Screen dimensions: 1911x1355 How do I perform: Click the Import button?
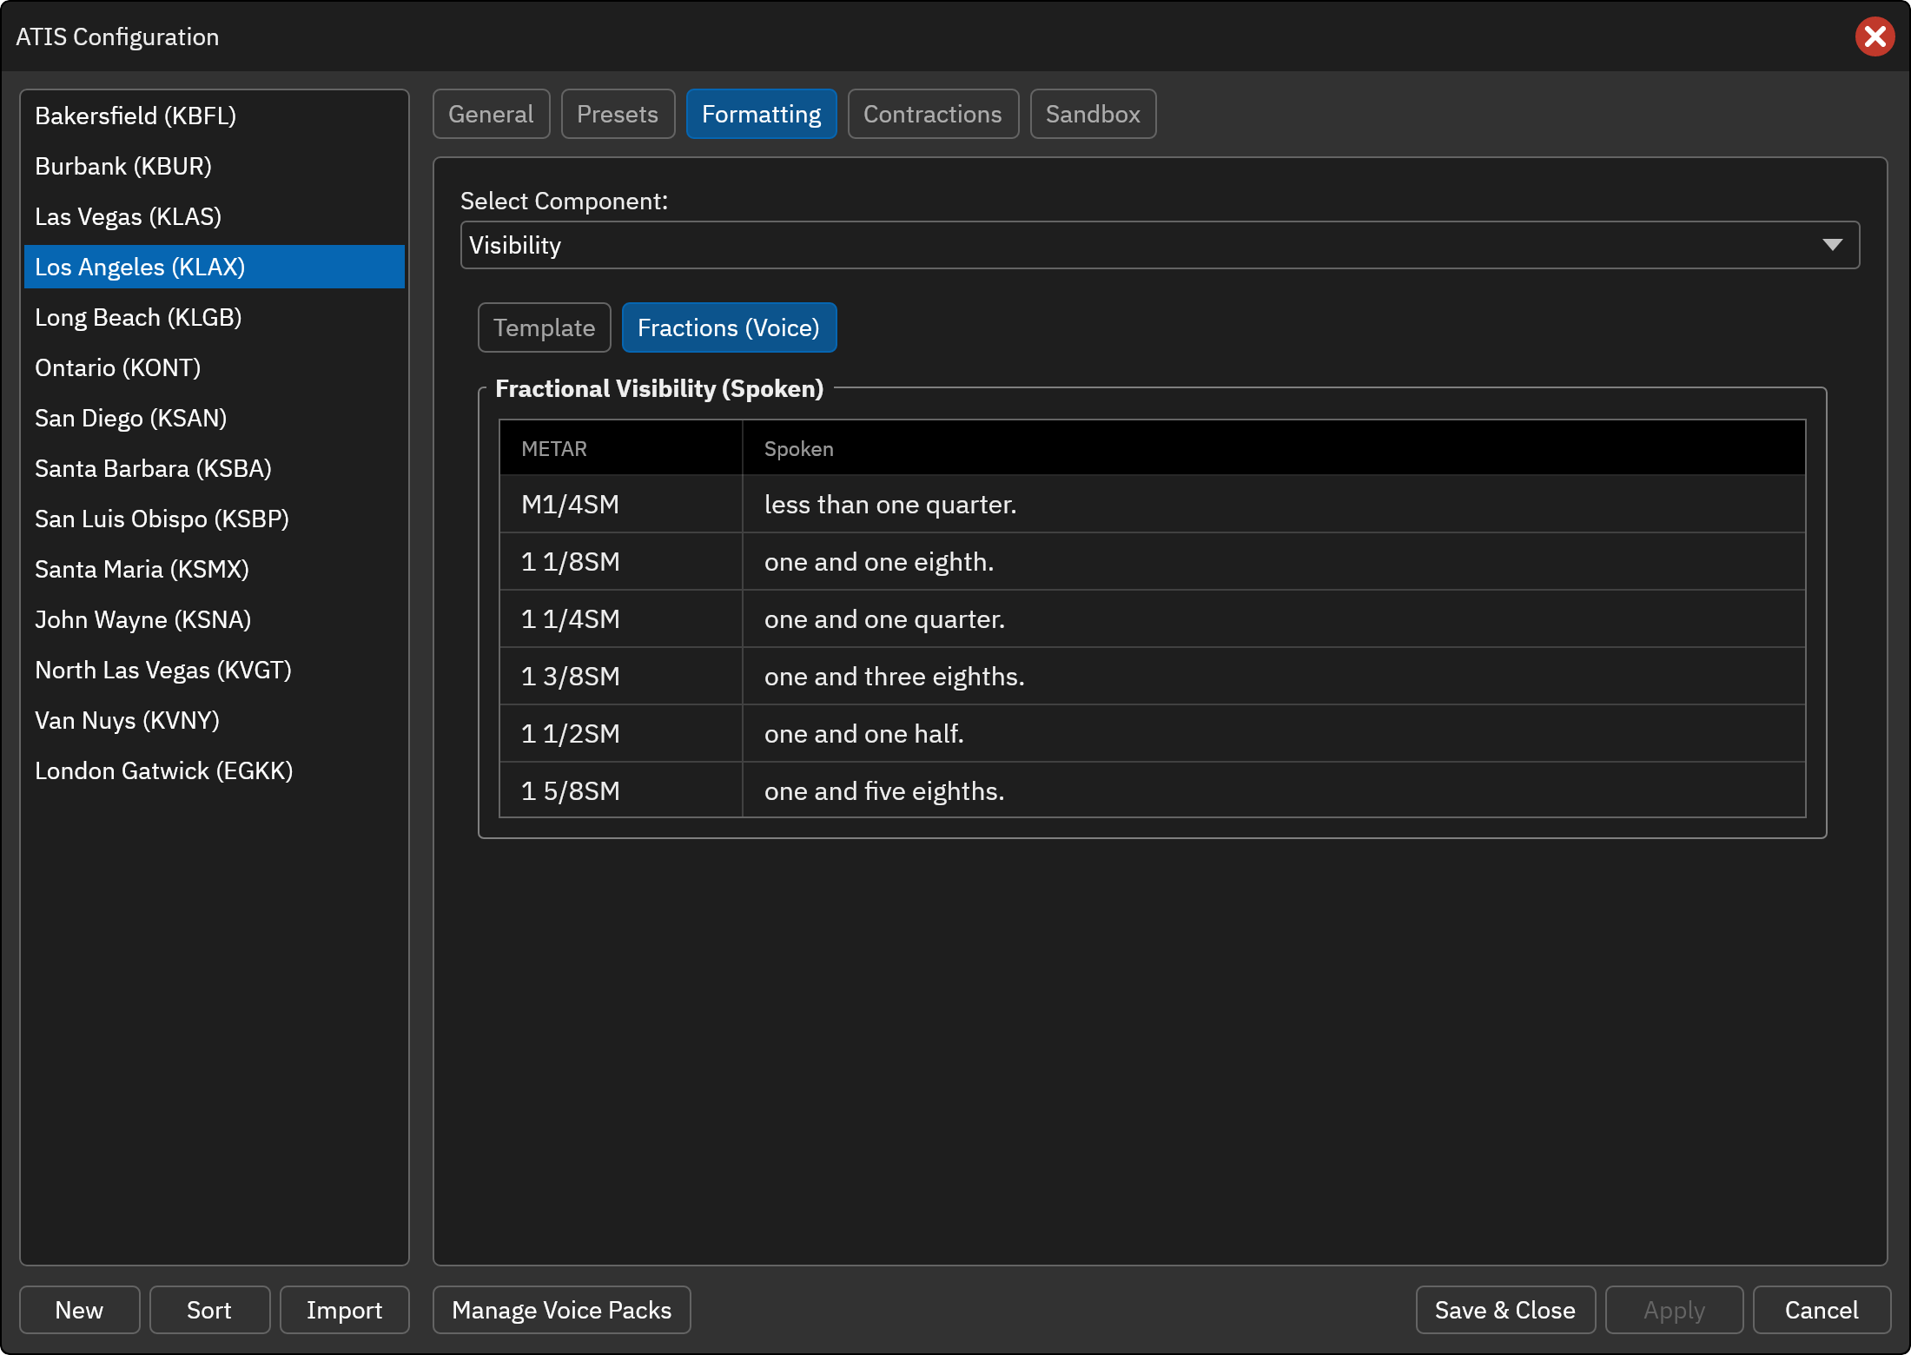coord(344,1310)
